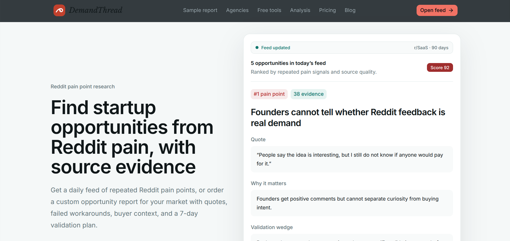The height and width of the screenshot is (241, 510).
Task: Select the #1 pain point tag
Action: 269,94
